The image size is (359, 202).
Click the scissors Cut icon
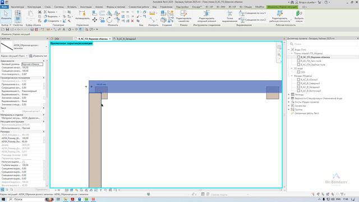[40, 12]
